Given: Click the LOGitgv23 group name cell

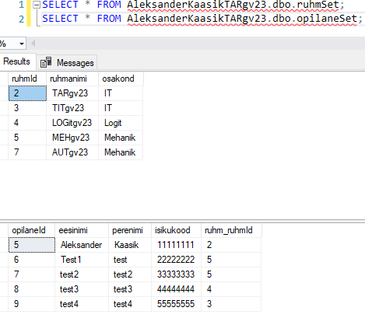Looking at the screenshot, I should (72, 123).
